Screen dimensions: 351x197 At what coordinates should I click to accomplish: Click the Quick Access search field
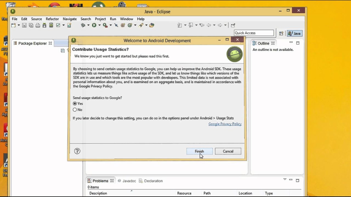254,33
